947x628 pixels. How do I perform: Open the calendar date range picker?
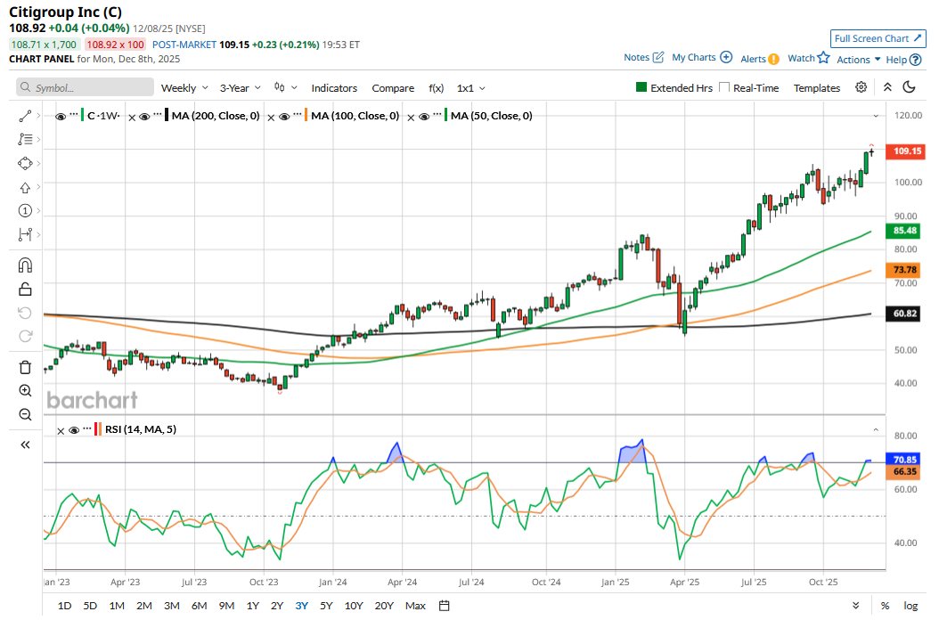(444, 606)
